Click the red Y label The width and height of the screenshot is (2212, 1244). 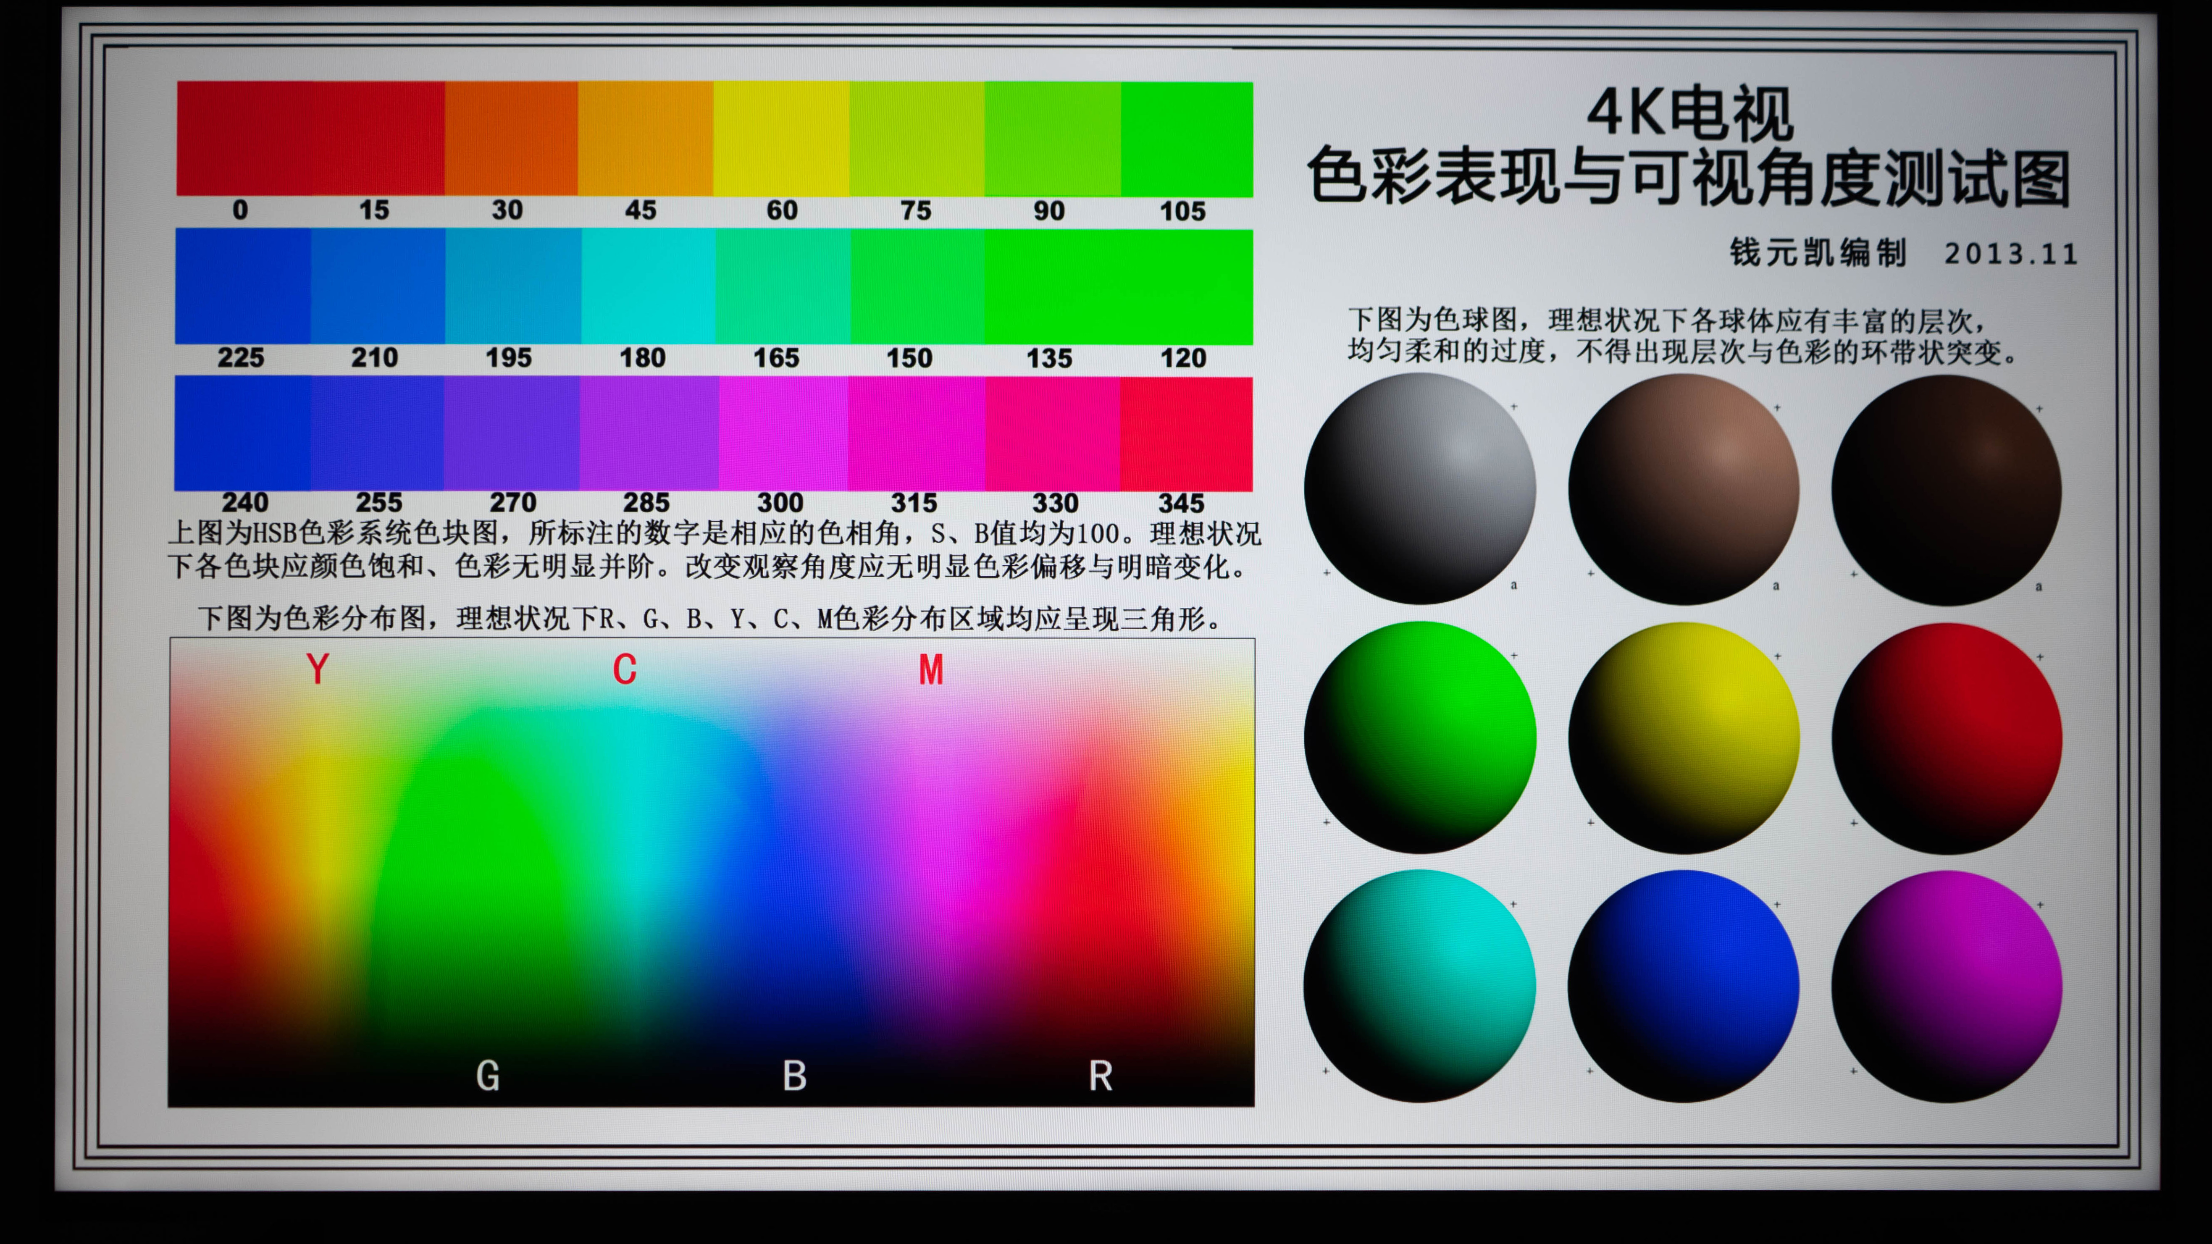318,669
